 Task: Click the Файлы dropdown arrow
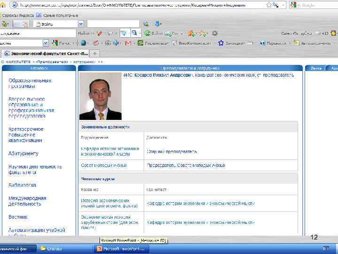81,24
